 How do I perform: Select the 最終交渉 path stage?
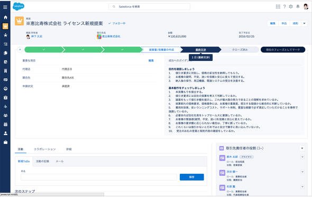click(x=200, y=50)
